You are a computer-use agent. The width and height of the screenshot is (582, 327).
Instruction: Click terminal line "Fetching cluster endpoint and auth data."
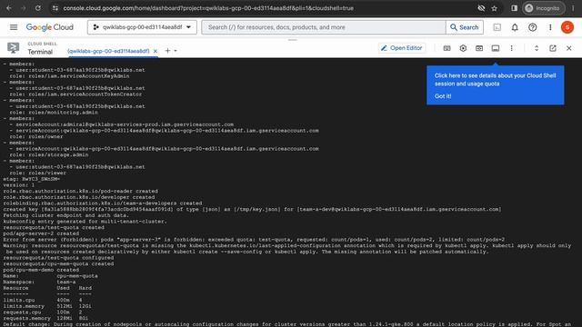click(x=66, y=215)
